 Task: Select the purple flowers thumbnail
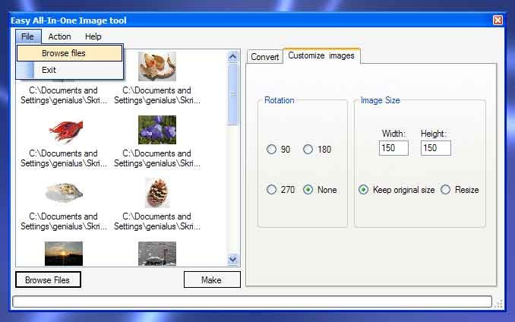(x=157, y=130)
